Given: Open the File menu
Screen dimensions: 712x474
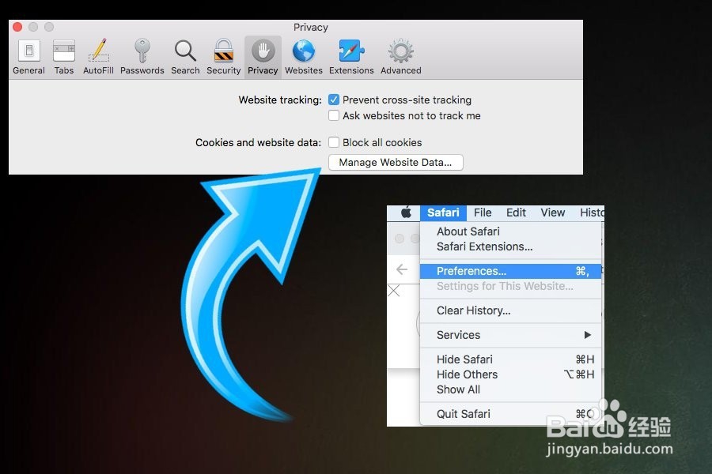Looking at the screenshot, I should tap(483, 213).
